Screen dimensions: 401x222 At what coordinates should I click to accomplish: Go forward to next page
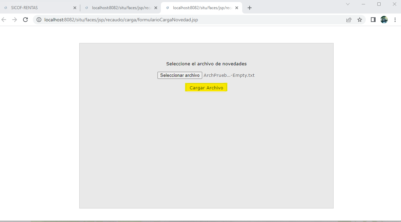[15, 20]
